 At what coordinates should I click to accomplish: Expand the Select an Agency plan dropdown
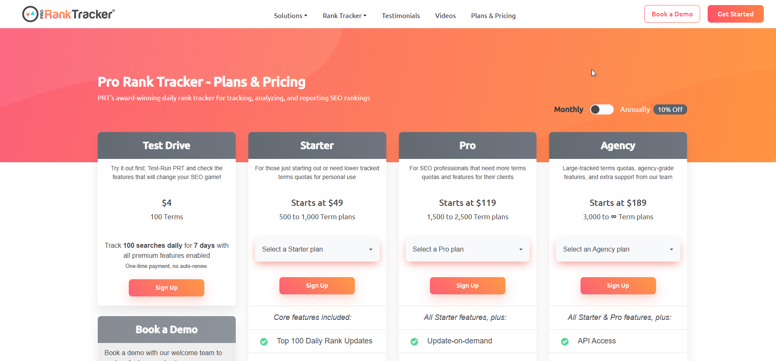pos(618,249)
